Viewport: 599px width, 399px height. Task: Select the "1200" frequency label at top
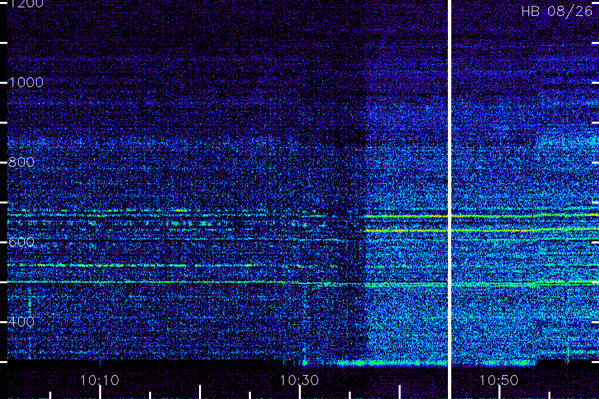[26, 4]
